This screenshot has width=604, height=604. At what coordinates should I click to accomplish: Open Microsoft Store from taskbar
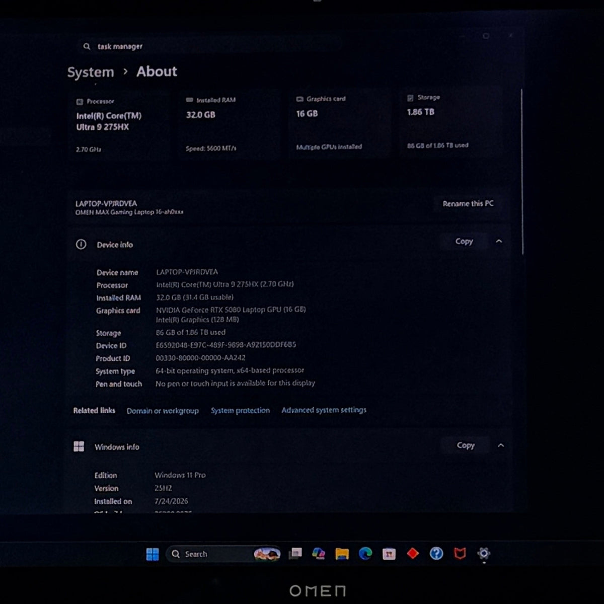(389, 554)
